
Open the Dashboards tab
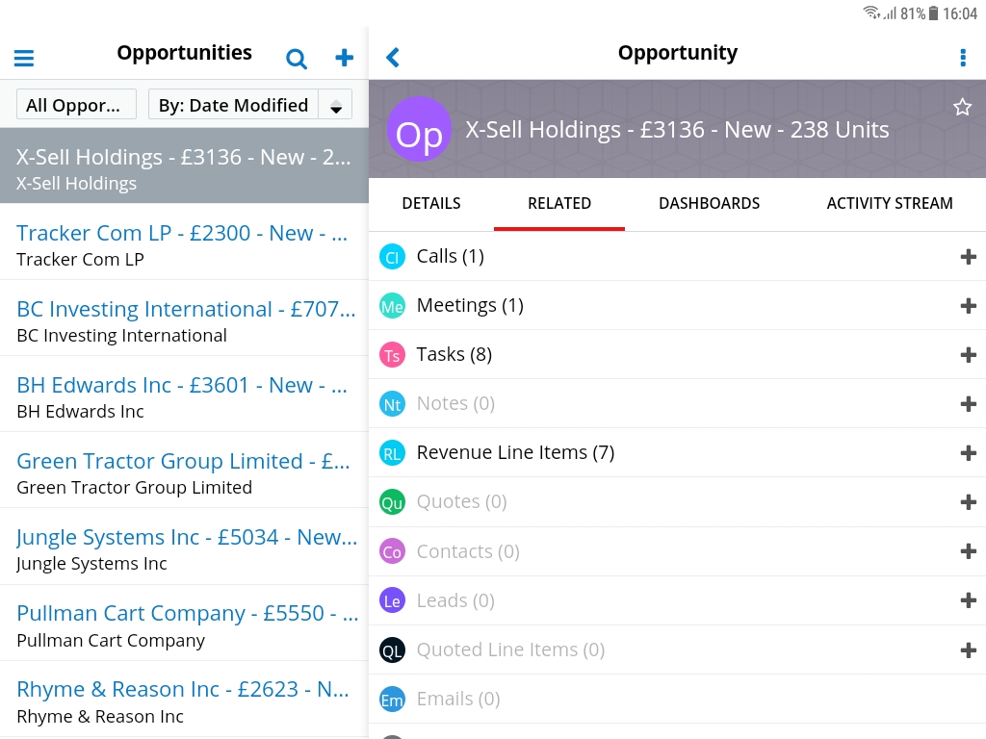coord(709,203)
